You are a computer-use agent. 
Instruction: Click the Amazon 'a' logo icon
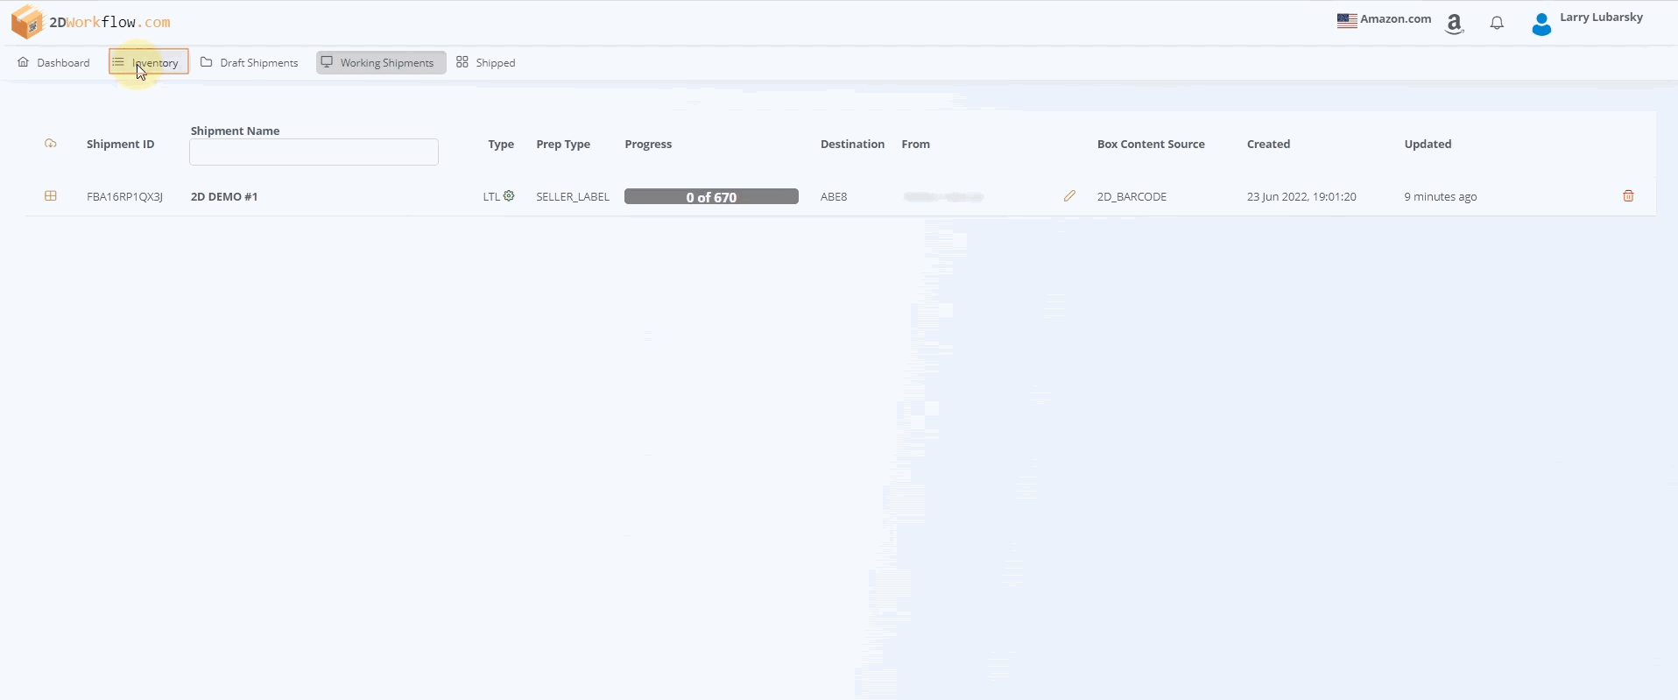pos(1455,24)
